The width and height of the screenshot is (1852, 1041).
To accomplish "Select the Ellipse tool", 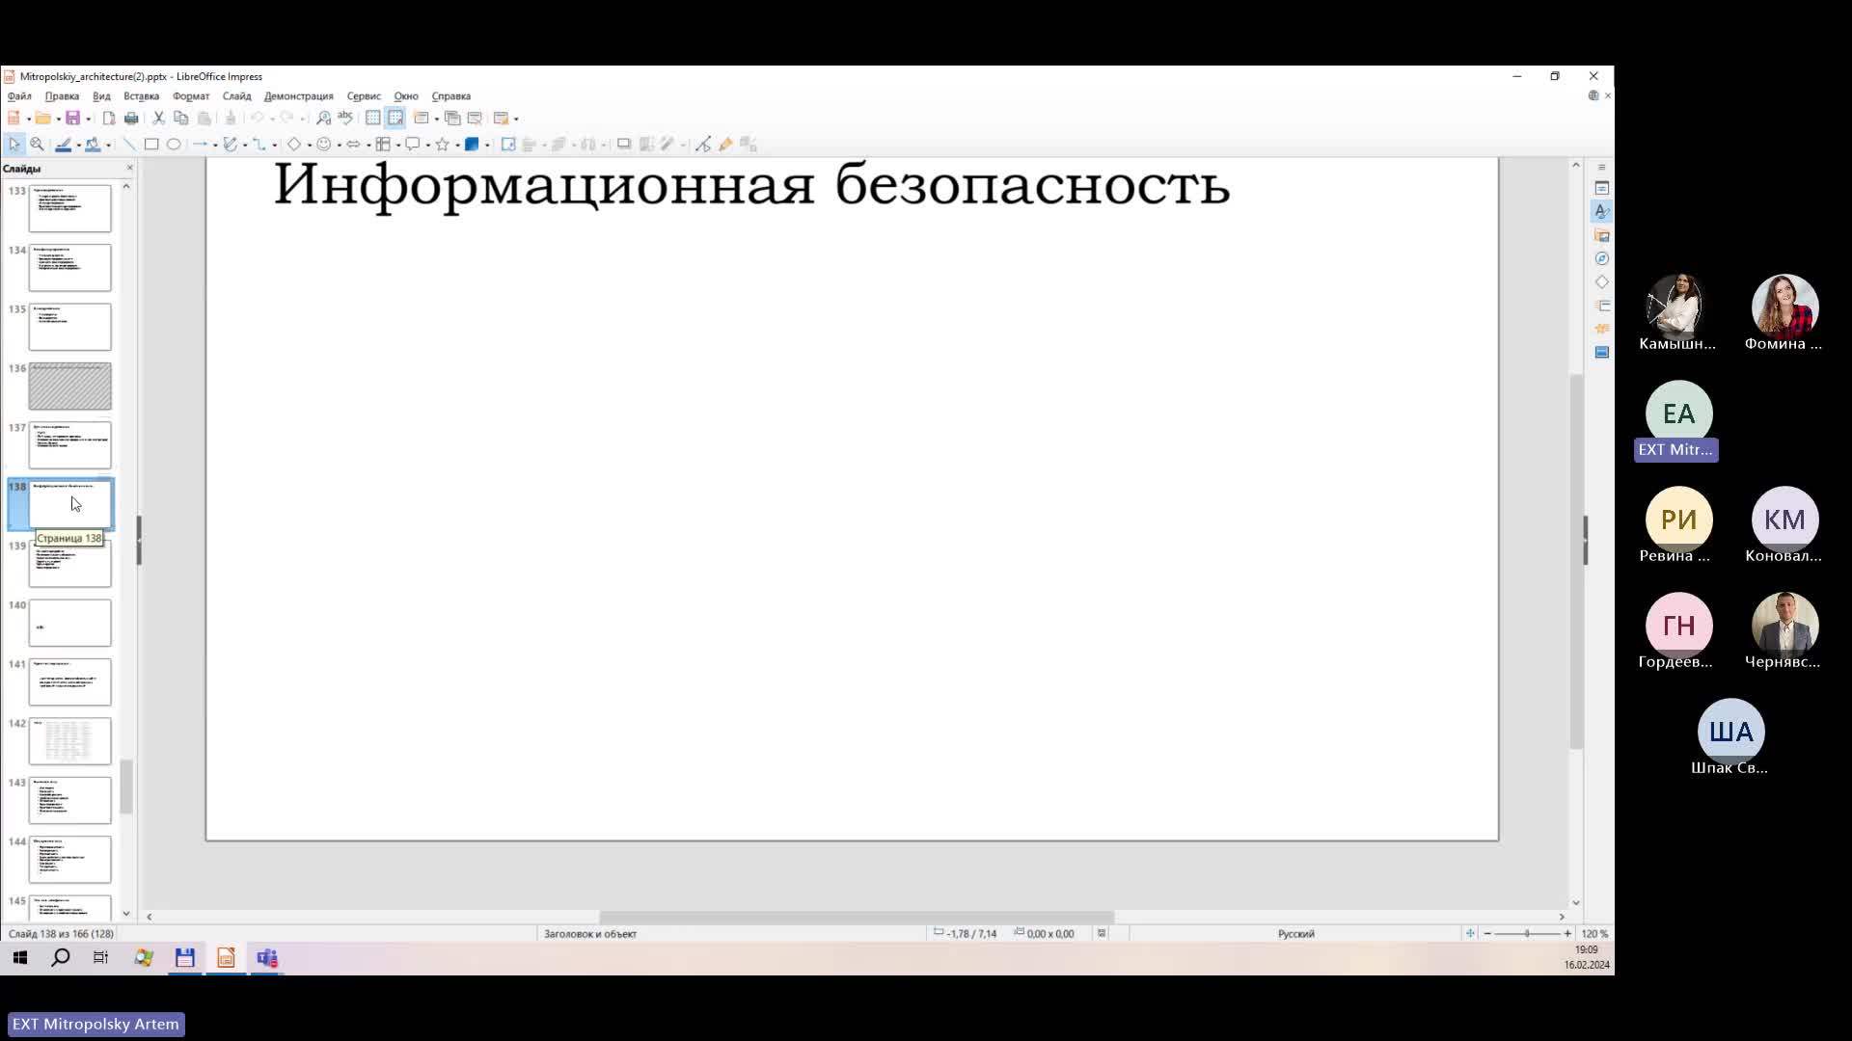I will click(174, 145).
